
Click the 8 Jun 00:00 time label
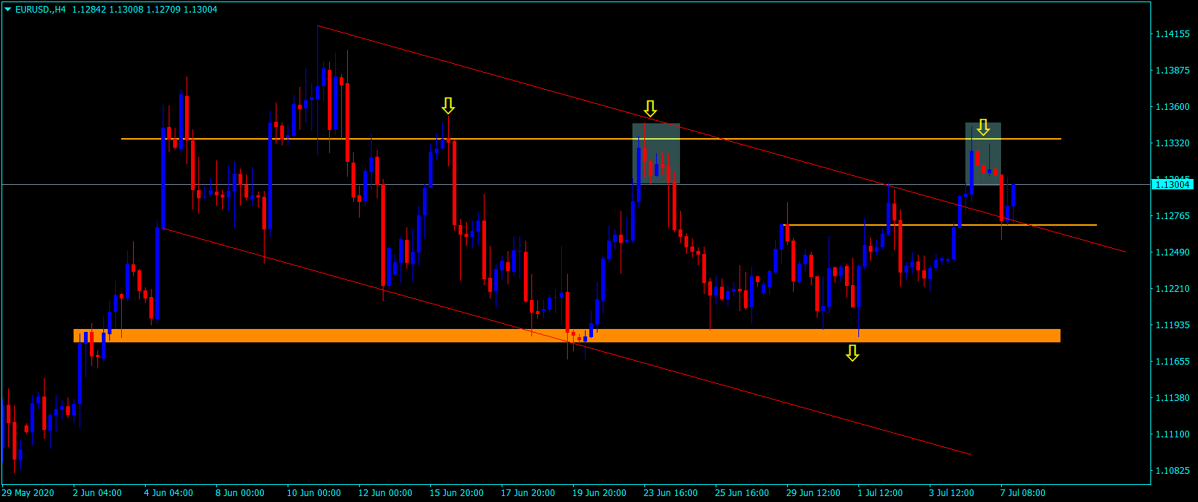click(240, 493)
